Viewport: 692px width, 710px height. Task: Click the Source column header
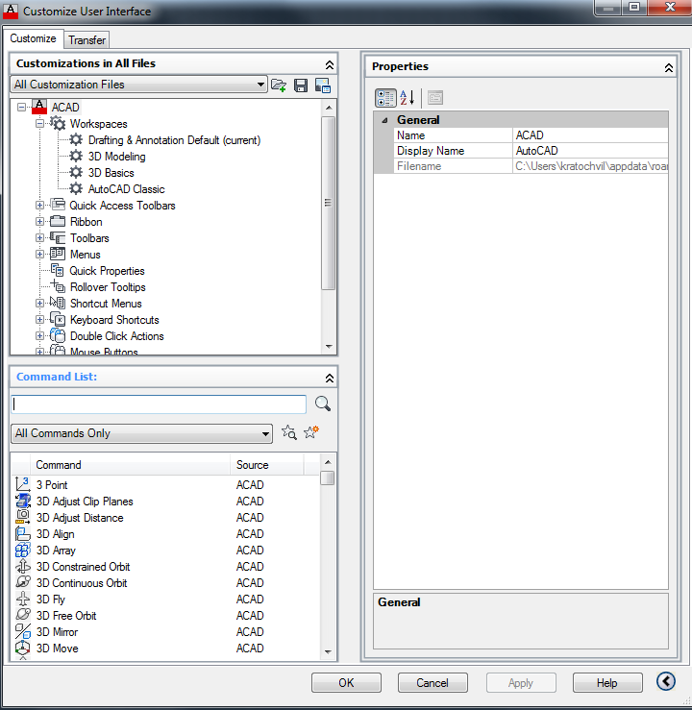point(267,465)
